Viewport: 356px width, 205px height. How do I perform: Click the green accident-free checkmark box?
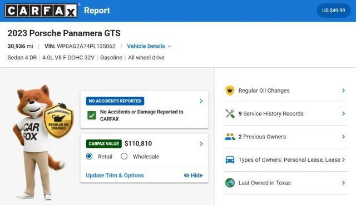(x=92, y=116)
